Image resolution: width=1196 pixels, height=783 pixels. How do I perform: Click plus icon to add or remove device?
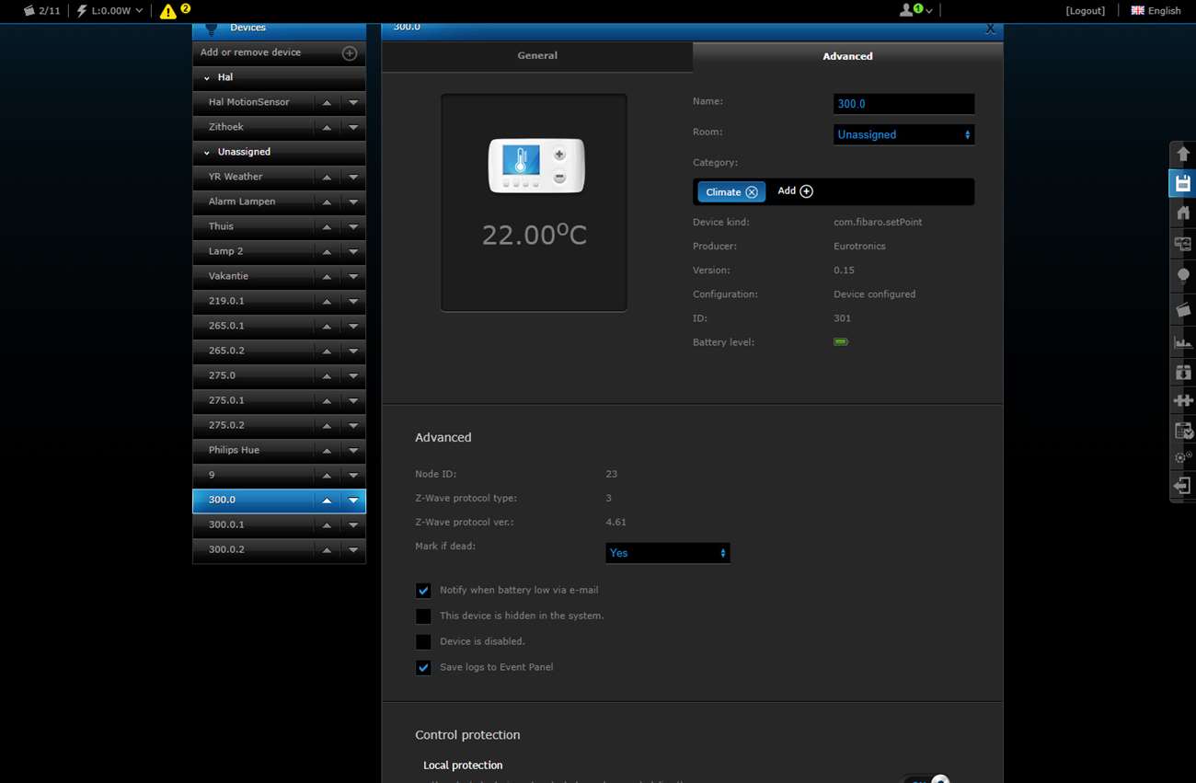350,53
